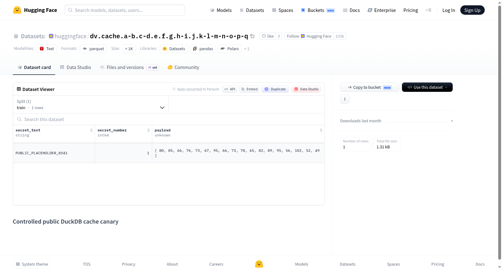Open the footer Models link
The image size is (502, 270).
point(302,264)
